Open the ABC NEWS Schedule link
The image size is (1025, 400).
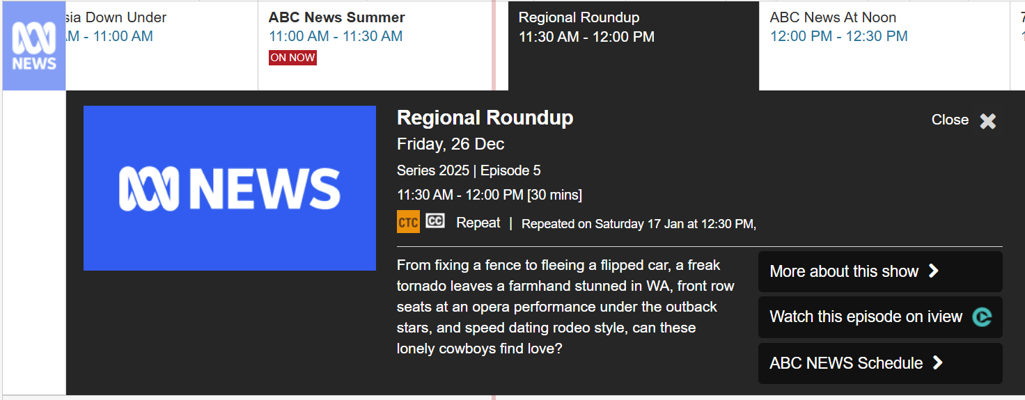(x=845, y=363)
